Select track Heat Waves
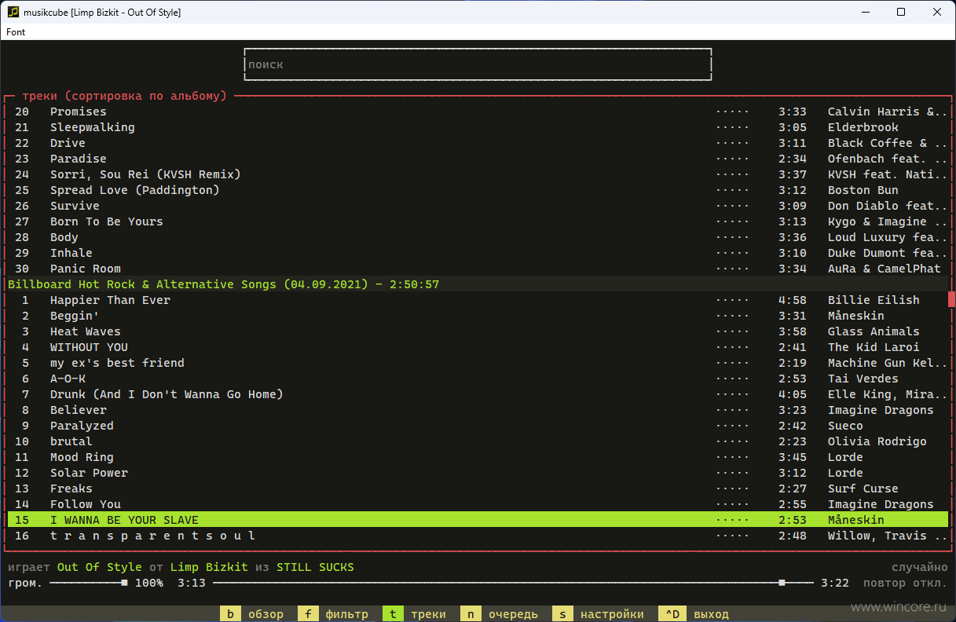 [478, 331]
